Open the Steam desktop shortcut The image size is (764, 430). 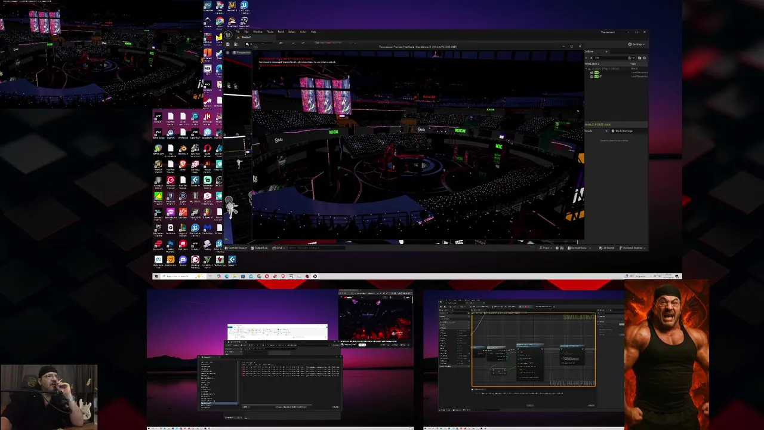[x=219, y=54]
